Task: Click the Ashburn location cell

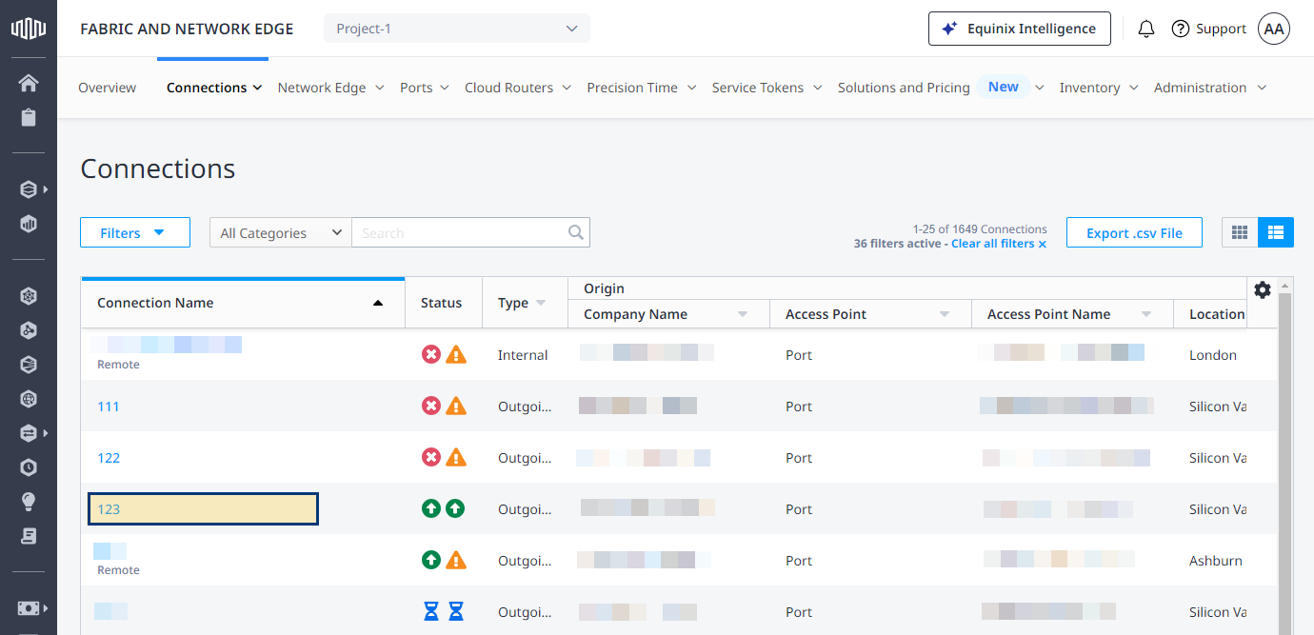Action: [x=1216, y=561]
